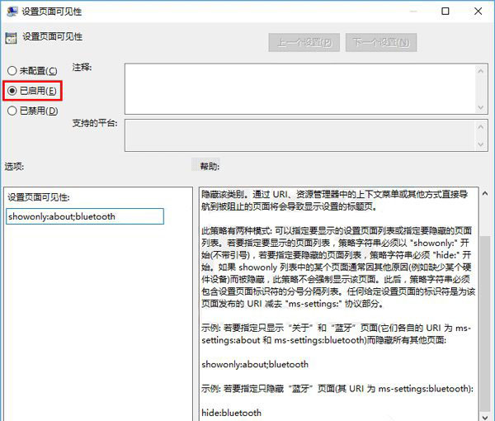Select the 未配置(C) radio option
Screen dimensions: 495x421
[x=12, y=71]
